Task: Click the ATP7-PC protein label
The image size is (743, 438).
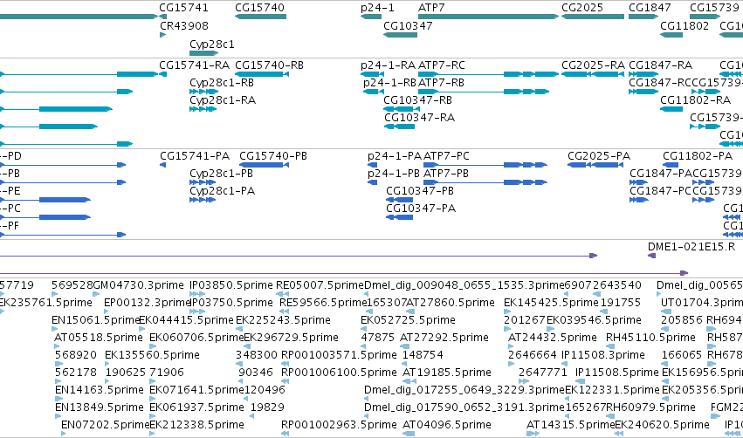Action: pos(446,156)
